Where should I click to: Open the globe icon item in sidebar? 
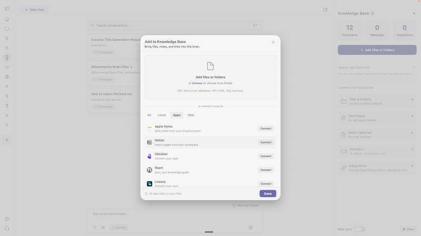[x=7, y=77]
